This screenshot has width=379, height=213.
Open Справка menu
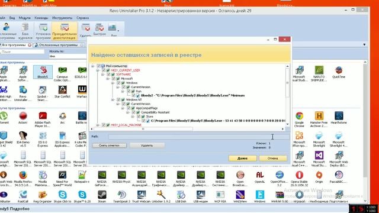point(82,18)
